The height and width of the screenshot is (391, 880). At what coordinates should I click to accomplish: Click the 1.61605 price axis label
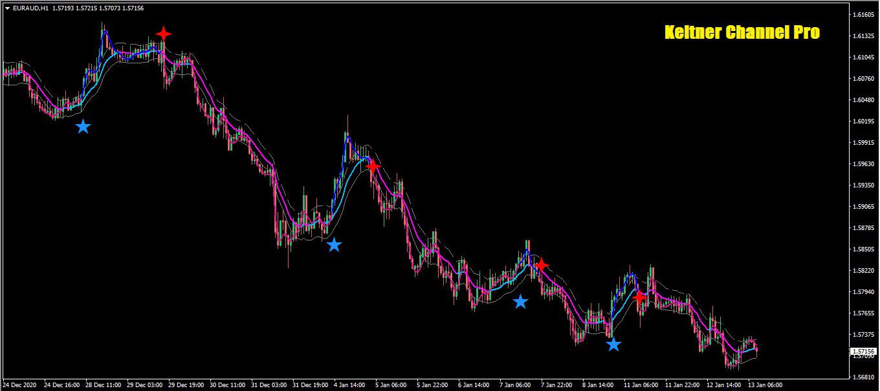pos(864,15)
